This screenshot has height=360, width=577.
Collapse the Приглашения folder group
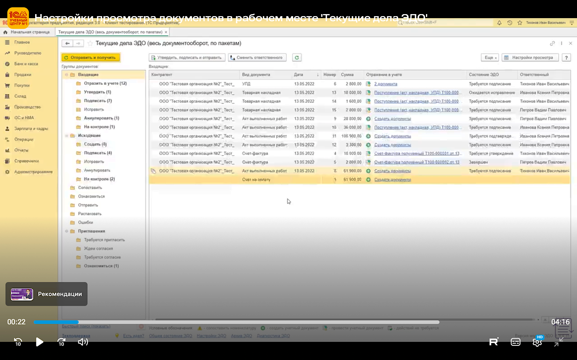[67, 231]
